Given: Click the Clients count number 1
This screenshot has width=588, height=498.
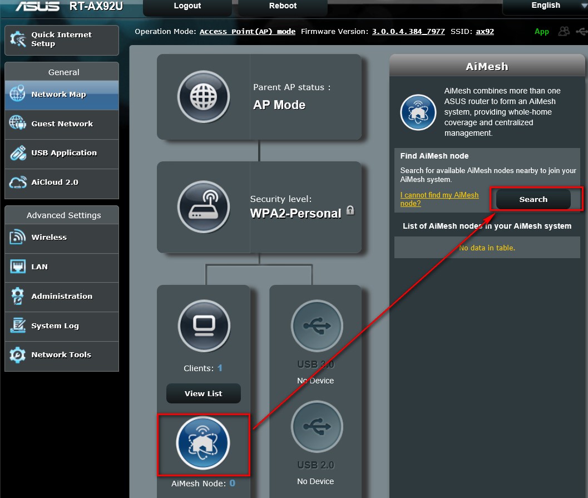Looking at the screenshot, I should point(220,368).
